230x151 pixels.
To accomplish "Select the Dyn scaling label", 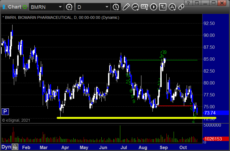I will tap(6, 147).
